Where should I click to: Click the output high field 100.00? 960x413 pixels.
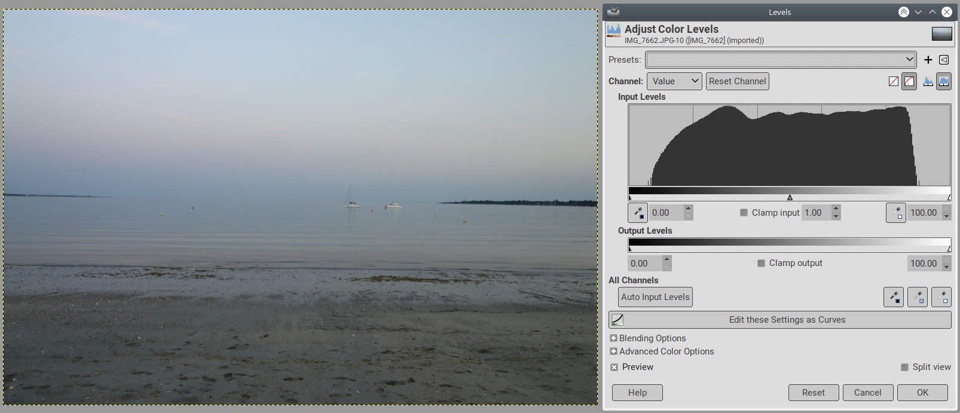coord(924,263)
